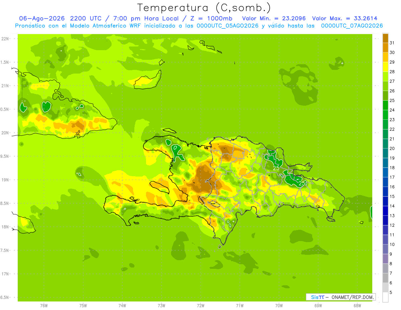Click valid-until time '0000UTC_07AGO2026'
Image resolution: width=401 pixels, height=310 pixels.
(x=352, y=26)
